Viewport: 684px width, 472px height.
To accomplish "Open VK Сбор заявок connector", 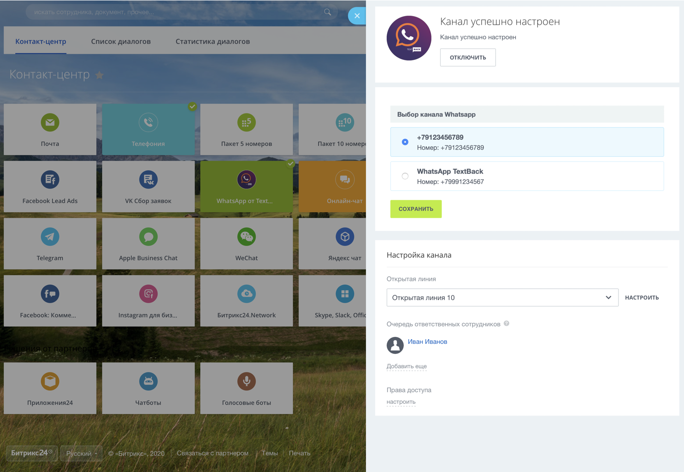I will 148,186.
